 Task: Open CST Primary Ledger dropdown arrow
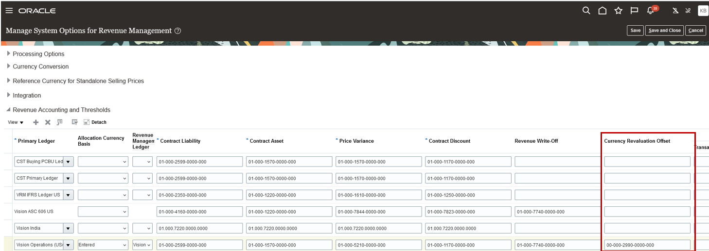69,178
